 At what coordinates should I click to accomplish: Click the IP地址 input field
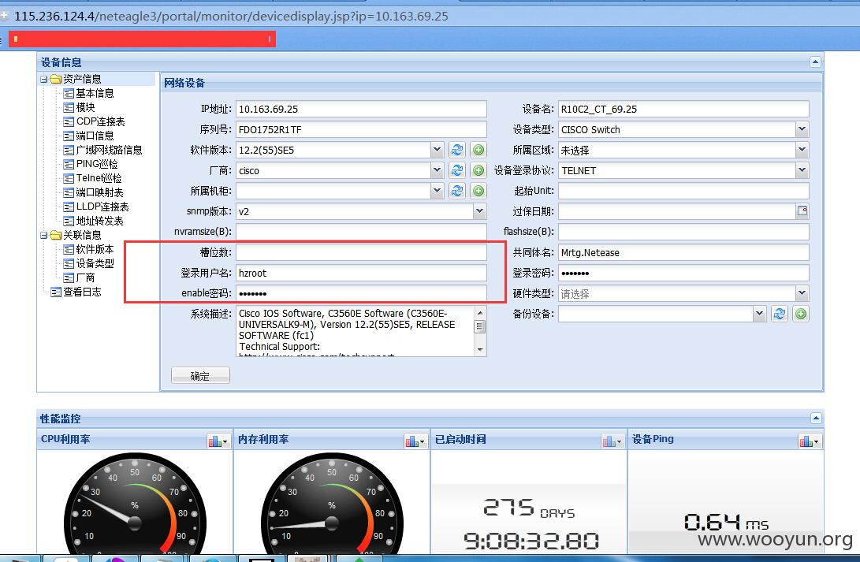(361, 109)
